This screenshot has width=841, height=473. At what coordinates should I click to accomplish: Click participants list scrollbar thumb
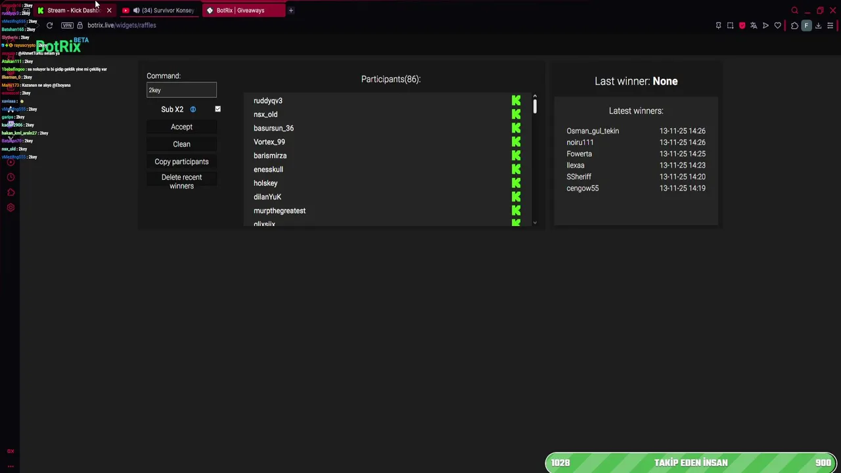[x=535, y=106]
